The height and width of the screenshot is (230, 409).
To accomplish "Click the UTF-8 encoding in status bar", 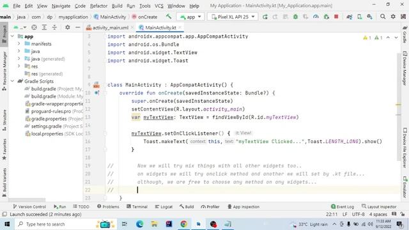I will tap(358, 215).
